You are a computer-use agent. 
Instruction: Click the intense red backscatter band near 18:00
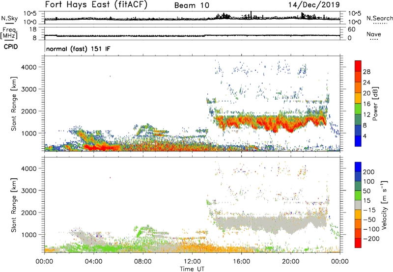pyautogui.click(x=266, y=123)
